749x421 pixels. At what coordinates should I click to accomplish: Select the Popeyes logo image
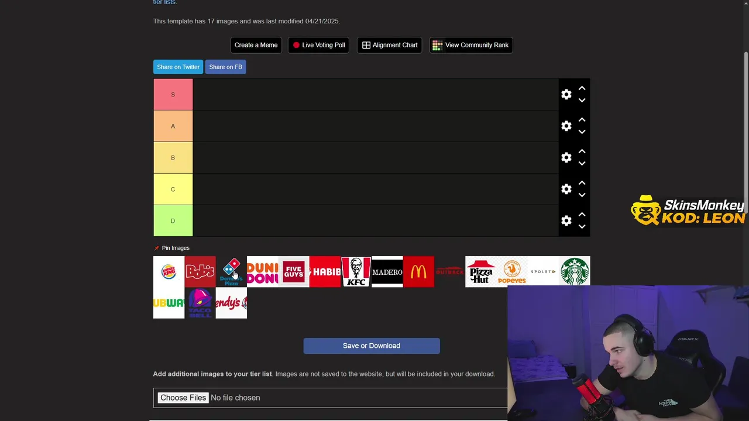click(512, 272)
